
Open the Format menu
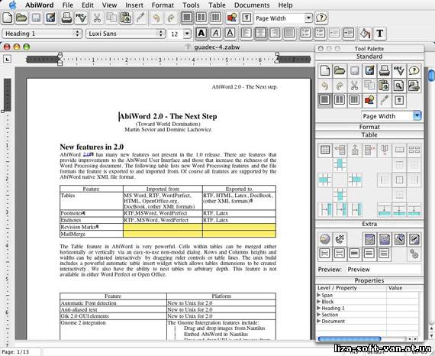pos(163,5)
